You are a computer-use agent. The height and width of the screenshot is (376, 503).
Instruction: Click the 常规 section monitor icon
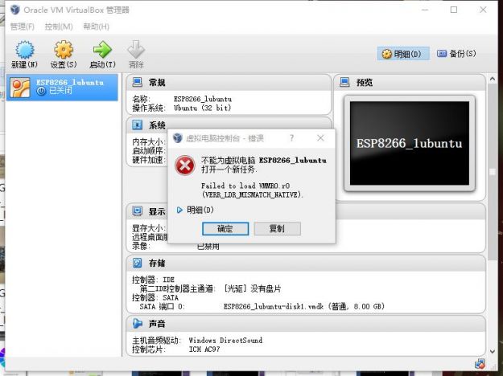(x=138, y=82)
